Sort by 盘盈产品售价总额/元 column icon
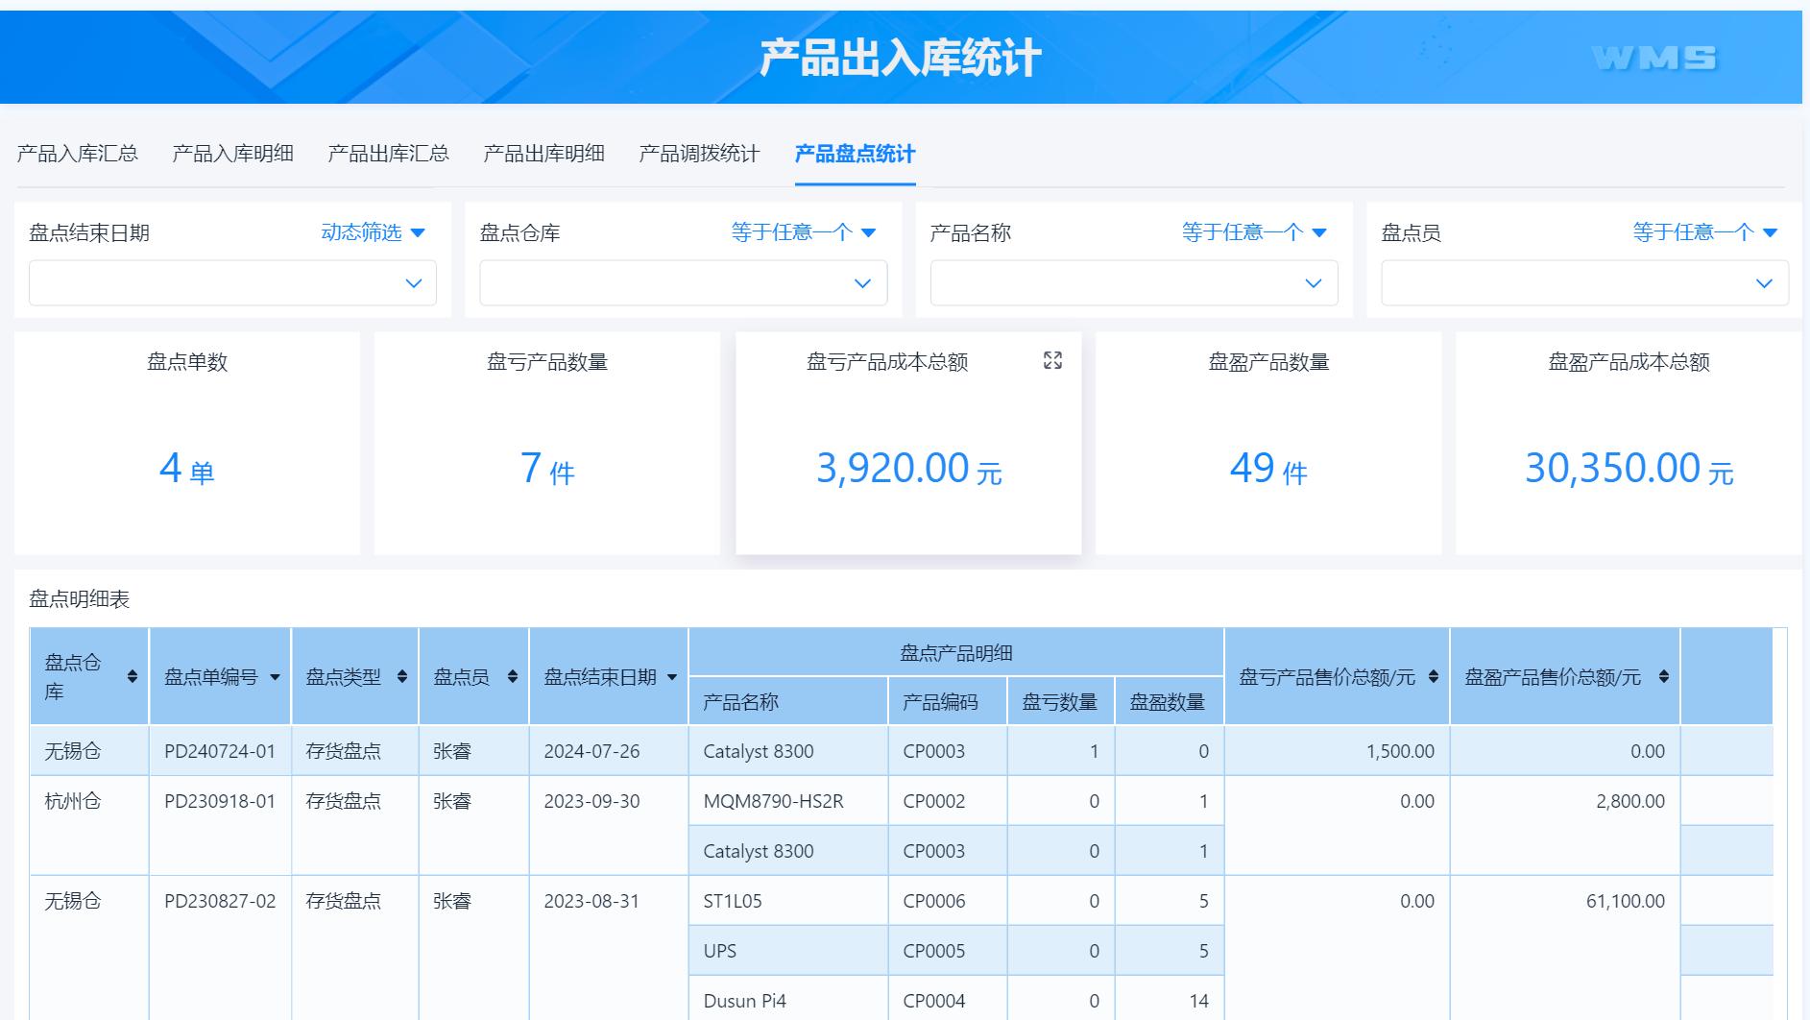Viewport: 1810px width, 1020px height. coord(1663,677)
